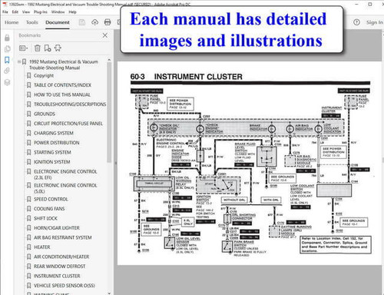This screenshot has height=295, width=384.
Task: Click the bookmark icon beside GROUNDS
Action: [28, 114]
